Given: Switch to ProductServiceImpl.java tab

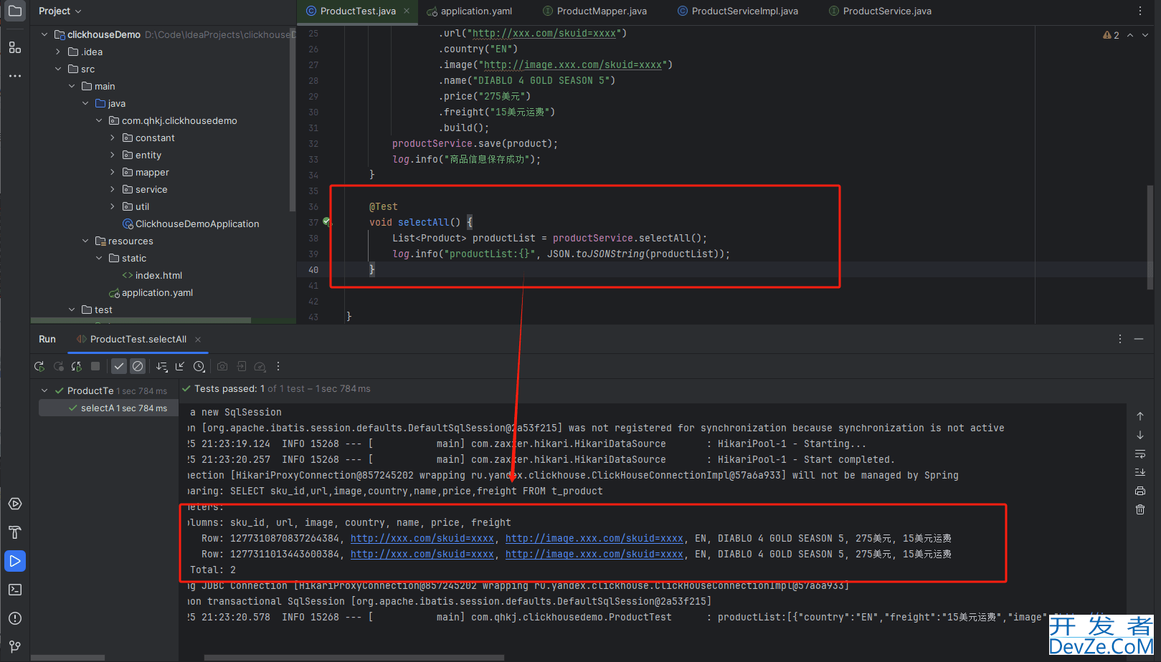Looking at the screenshot, I should tap(737, 11).
